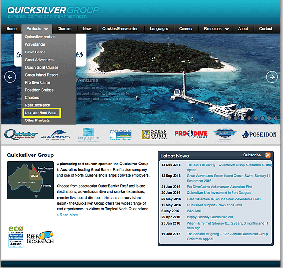Open the Pro Dive Cairns logo

coord(191,135)
